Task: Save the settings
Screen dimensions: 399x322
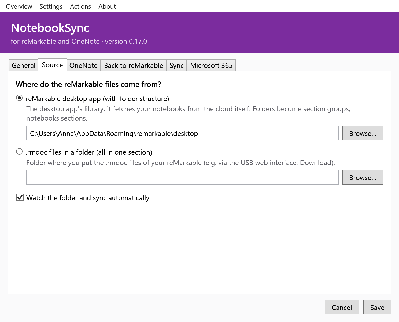Action: tap(377, 307)
